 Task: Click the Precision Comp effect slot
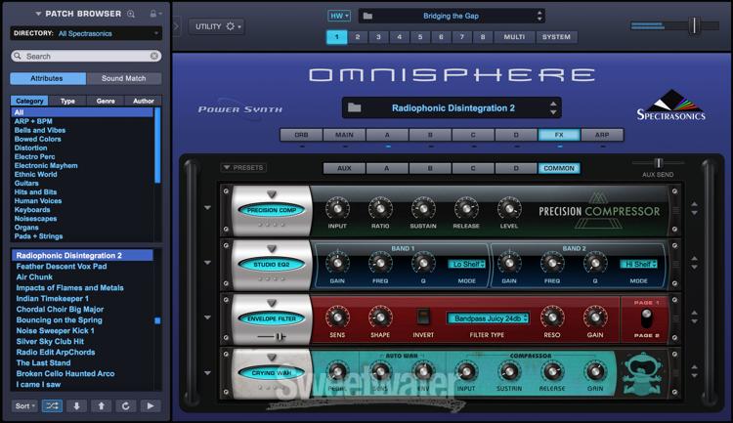(x=272, y=210)
